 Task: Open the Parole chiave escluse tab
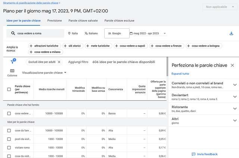pos(119,21)
